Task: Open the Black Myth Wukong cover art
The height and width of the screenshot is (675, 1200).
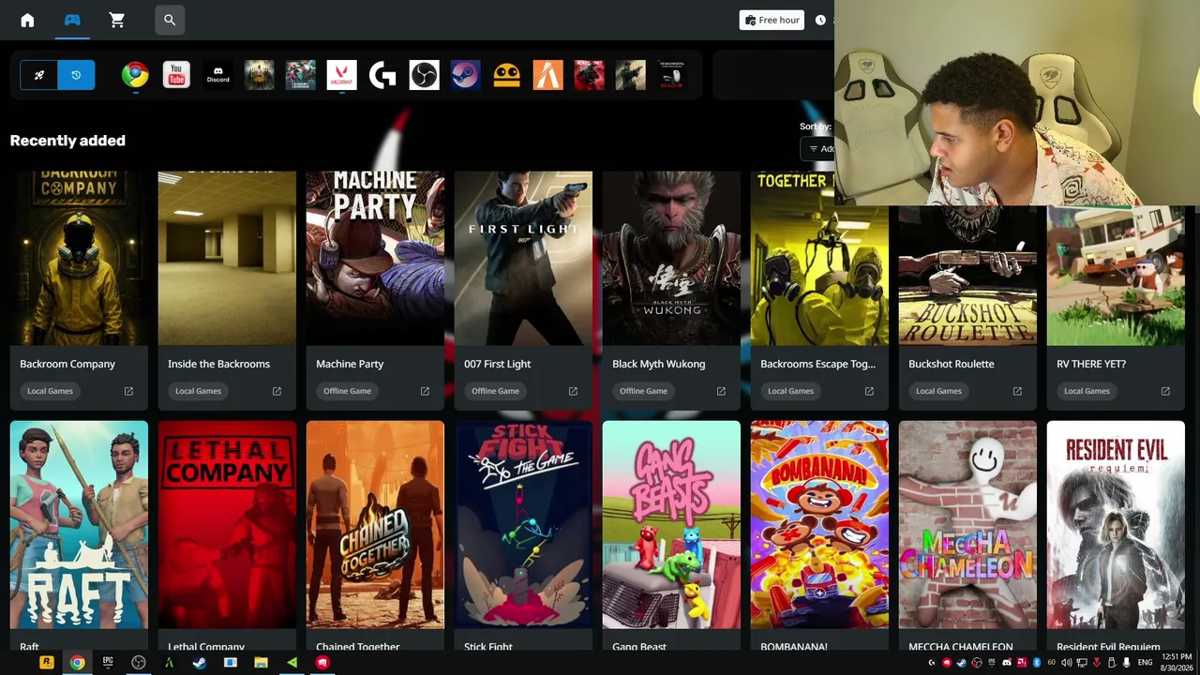Action: [671, 258]
